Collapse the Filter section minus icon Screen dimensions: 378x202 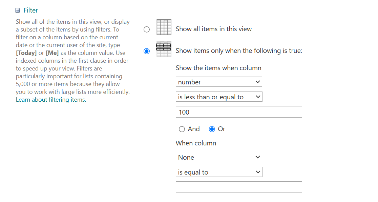[18, 10]
